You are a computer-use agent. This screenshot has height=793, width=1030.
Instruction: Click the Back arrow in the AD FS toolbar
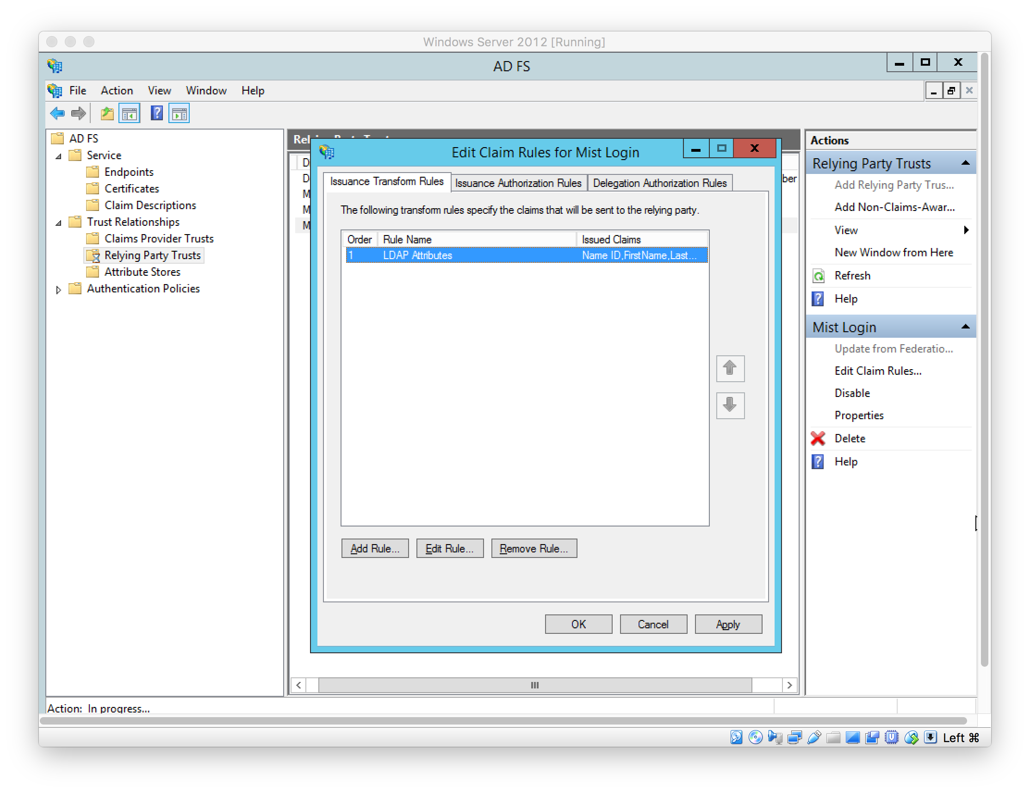coord(57,113)
